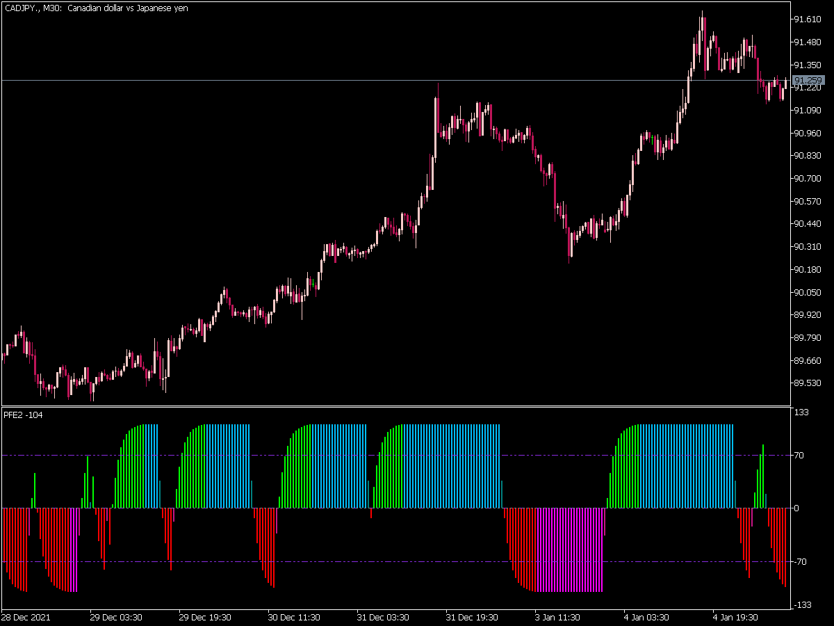The height and width of the screenshot is (626, 834).
Task: Click the CADJPY M30 chart title text
Action: (x=96, y=8)
